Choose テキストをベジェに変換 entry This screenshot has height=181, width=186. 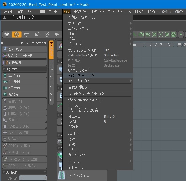98,110
